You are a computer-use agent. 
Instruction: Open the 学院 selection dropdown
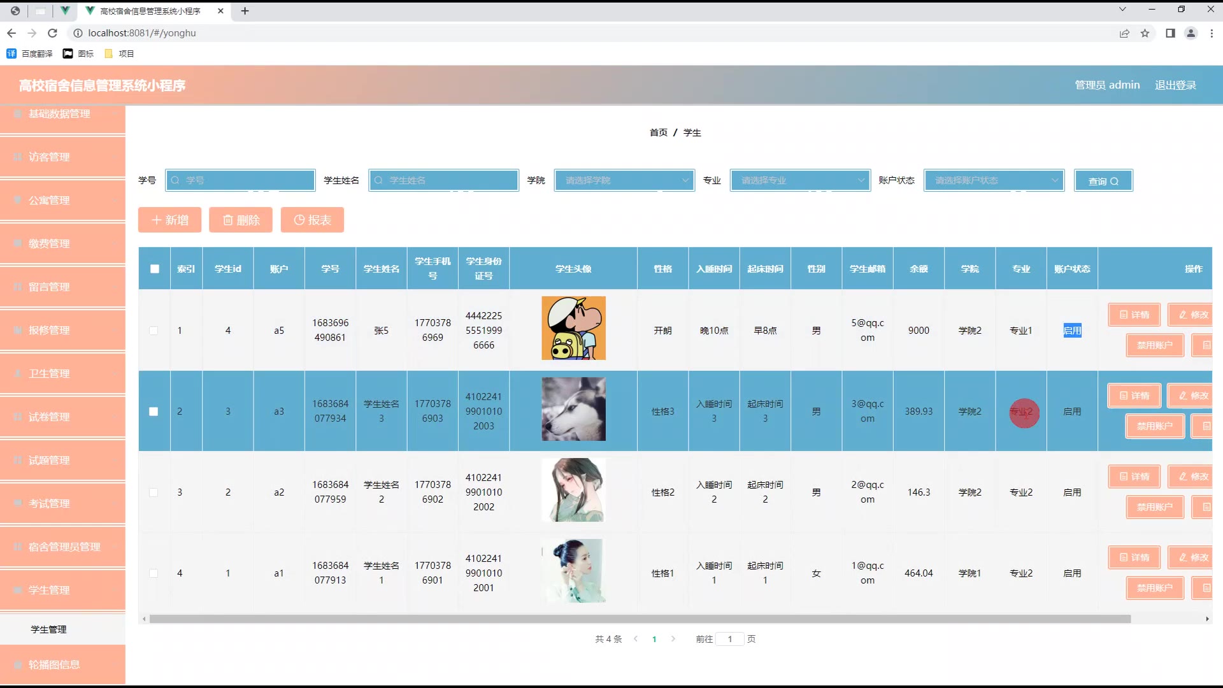click(x=624, y=180)
